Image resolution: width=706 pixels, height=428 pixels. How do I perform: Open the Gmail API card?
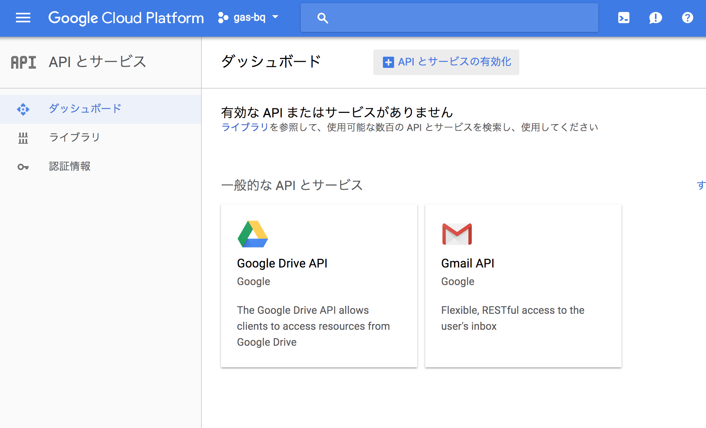tap(523, 286)
